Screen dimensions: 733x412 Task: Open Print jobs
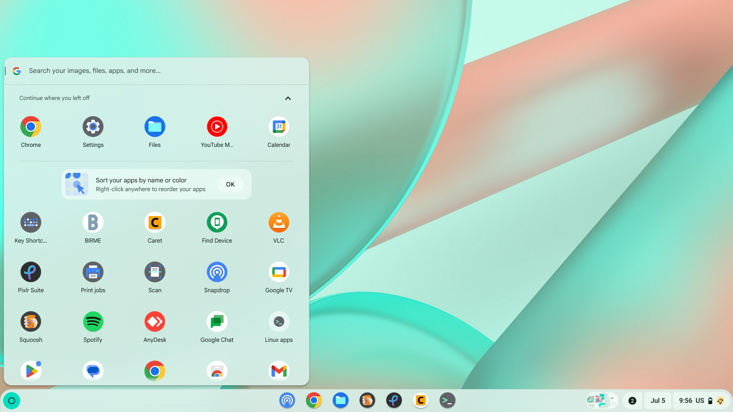[x=93, y=272]
